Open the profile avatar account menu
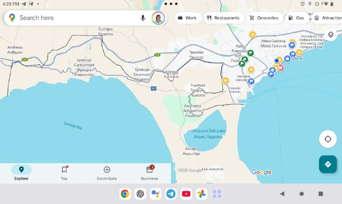Screen dimensions: 342x204 pos(158,18)
